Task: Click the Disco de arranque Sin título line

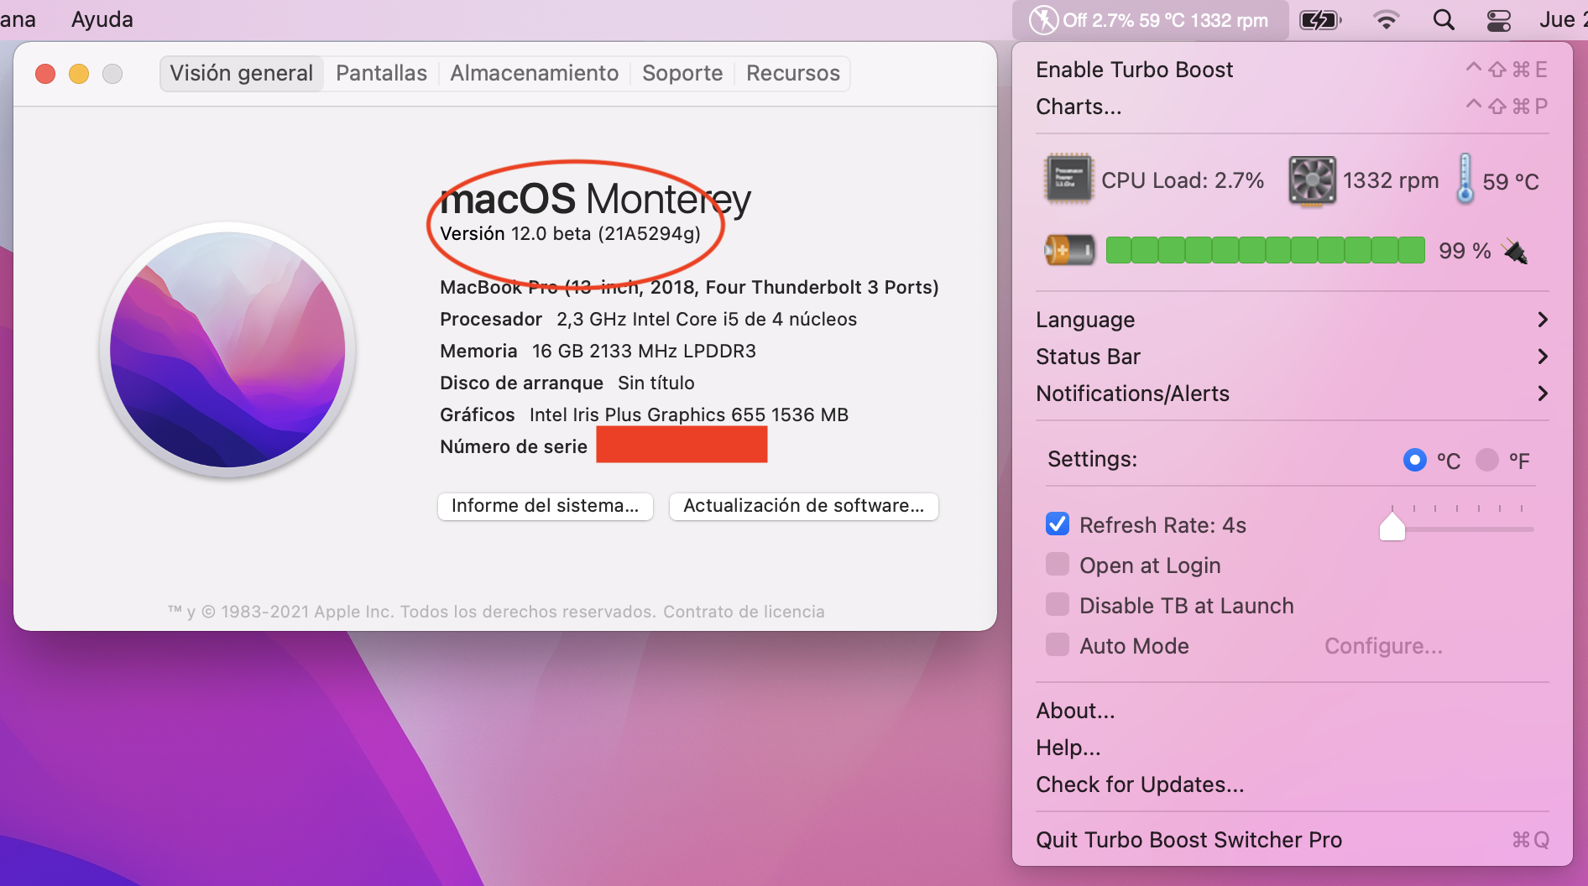Action: coord(567,383)
